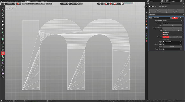The width and height of the screenshot is (185, 102).
Task: Open the viewport shading options dropdown
Action: [120, 3]
